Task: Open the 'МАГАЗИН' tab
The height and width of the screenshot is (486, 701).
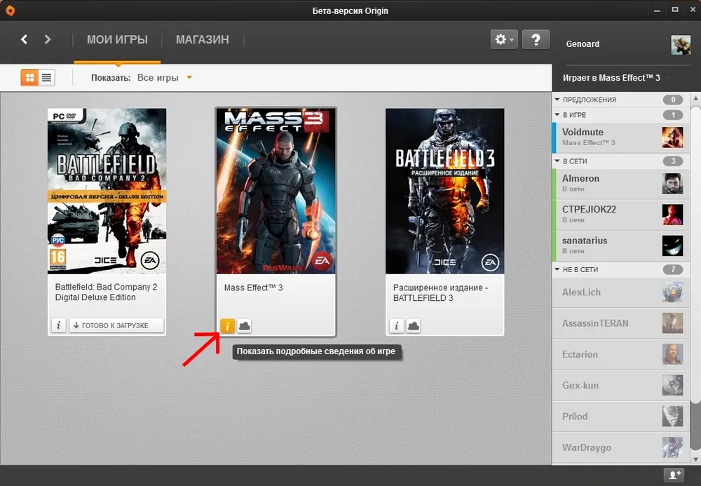Action: pos(202,40)
